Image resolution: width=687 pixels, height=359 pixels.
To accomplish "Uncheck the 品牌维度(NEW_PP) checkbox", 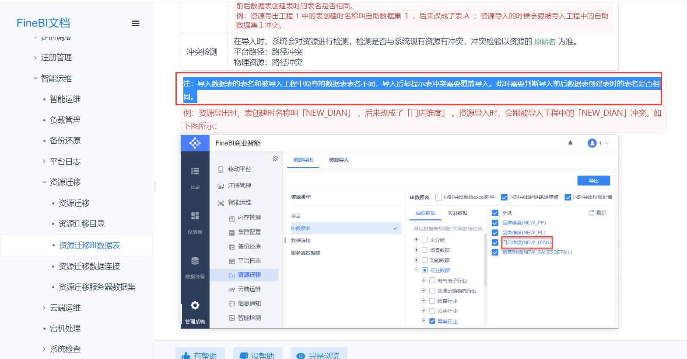I will click(x=495, y=223).
